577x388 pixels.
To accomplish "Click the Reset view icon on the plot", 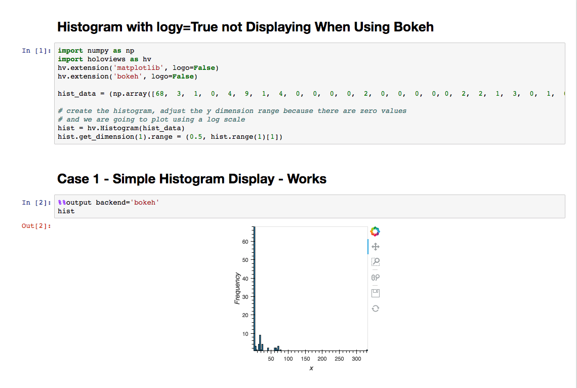I will 375,308.
